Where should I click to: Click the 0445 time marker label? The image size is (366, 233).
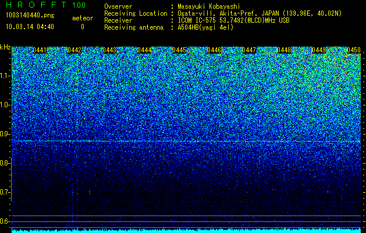coord(179,50)
